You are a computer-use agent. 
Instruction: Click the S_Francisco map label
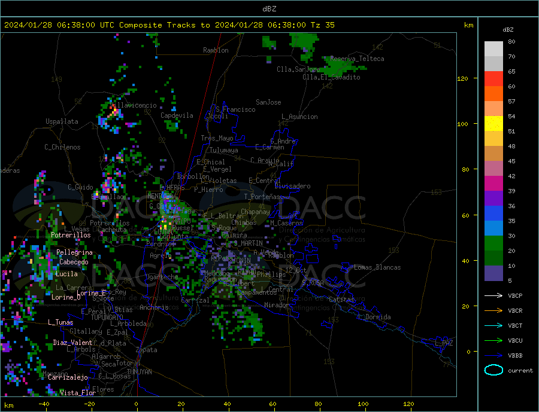[x=235, y=109]
